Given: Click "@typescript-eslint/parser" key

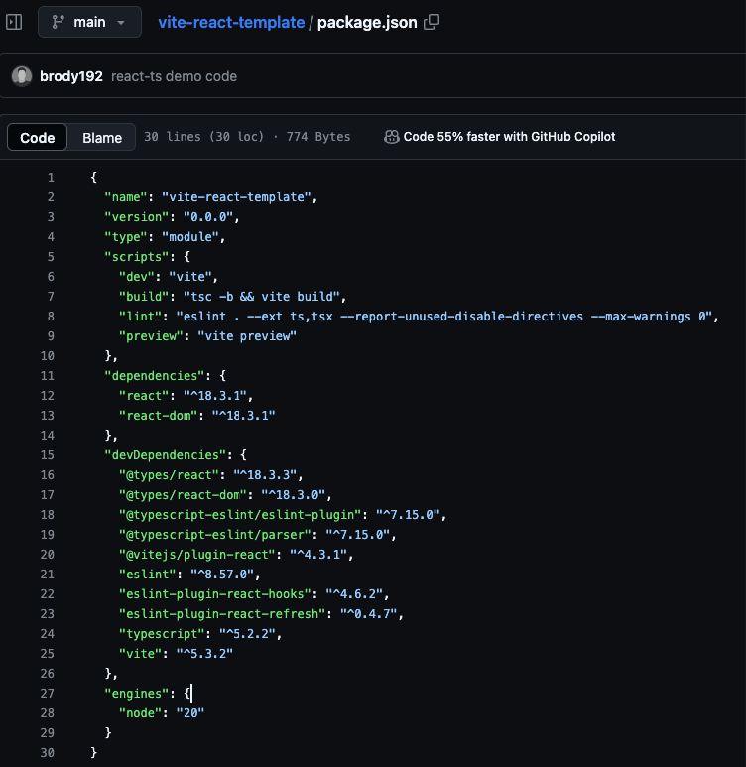Looking at the screenshot, I should pyautogui.click(x=215, y=535).
